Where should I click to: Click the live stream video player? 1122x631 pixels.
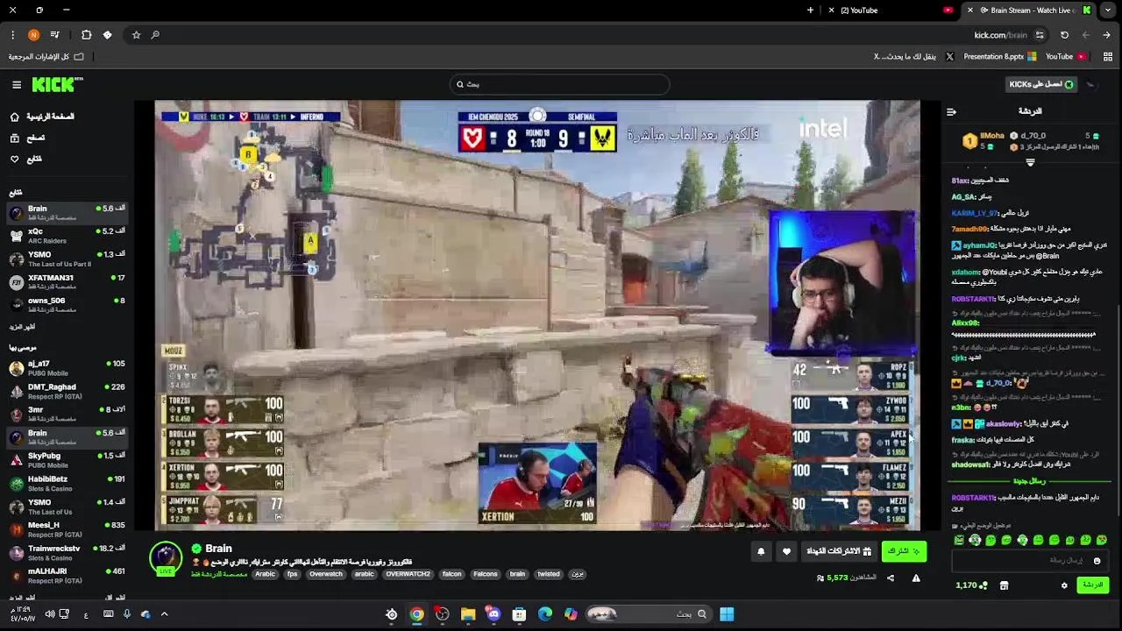tap(537, 315)
